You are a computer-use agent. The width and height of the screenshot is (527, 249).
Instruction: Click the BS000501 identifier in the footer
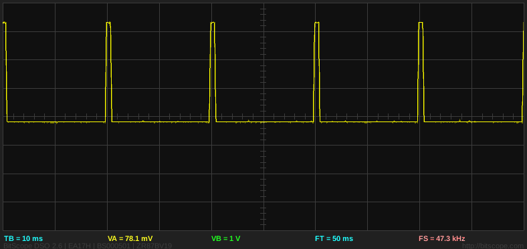point(113,246)
